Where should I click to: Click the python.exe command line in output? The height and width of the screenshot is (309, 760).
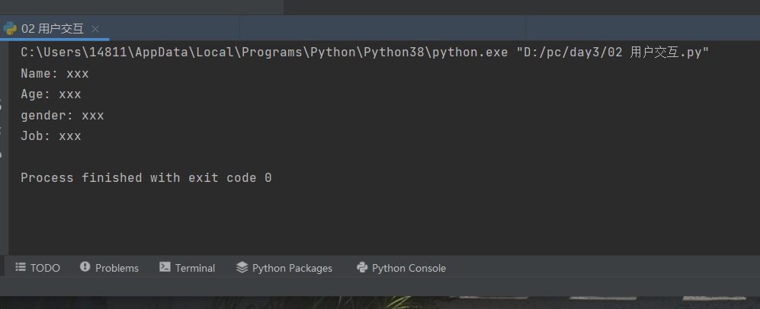(364, 53)
